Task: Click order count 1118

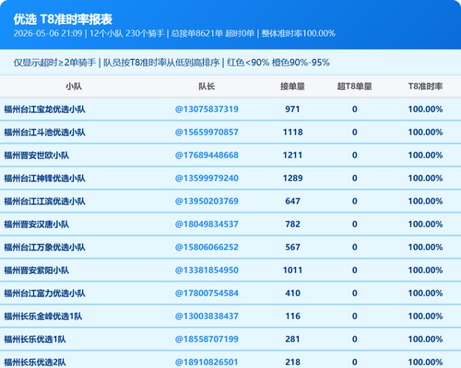Action: [x=292, y=132]
